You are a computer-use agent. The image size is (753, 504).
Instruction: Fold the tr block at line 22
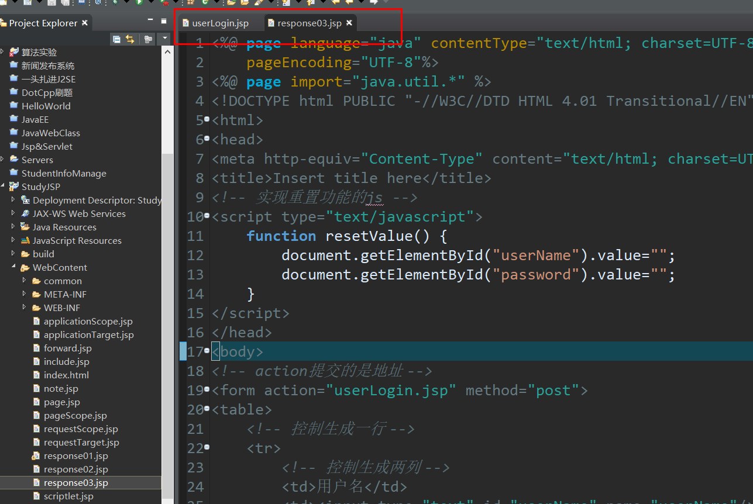pos(207,448)
